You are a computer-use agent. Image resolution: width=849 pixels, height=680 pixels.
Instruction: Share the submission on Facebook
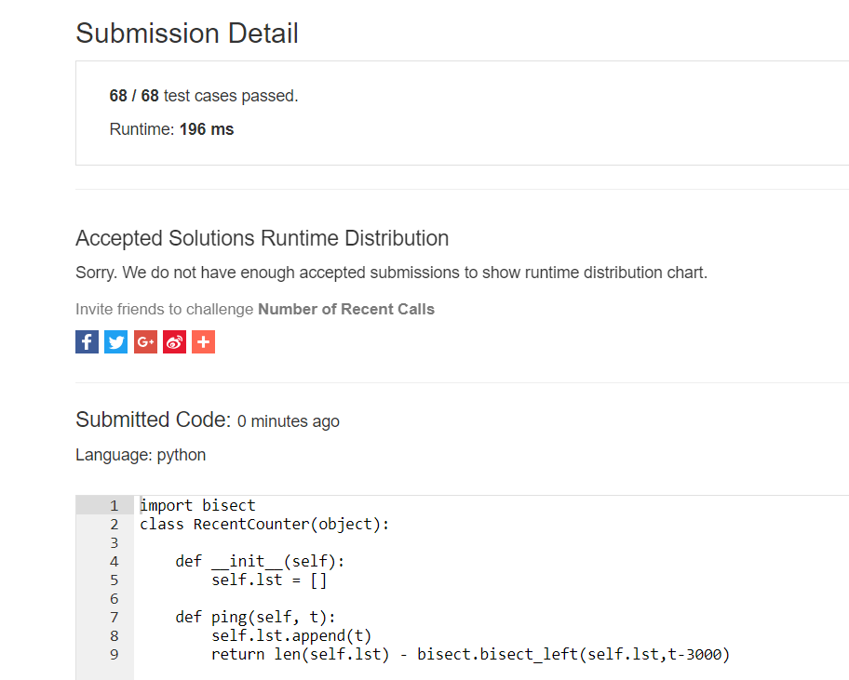pyautogui.click(x=87, y=342)
